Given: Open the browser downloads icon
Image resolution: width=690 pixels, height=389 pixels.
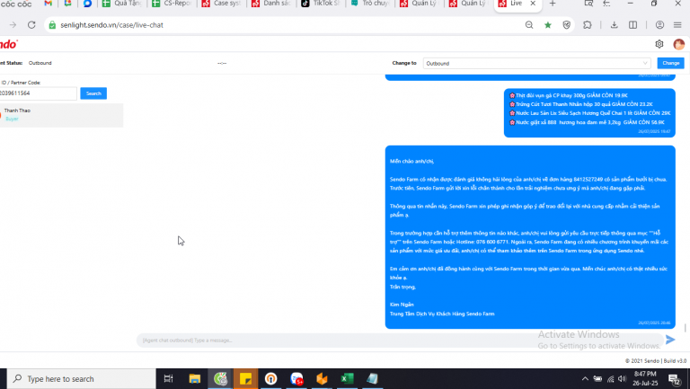Looking at the screenshot, I should [x=614, y=25].
